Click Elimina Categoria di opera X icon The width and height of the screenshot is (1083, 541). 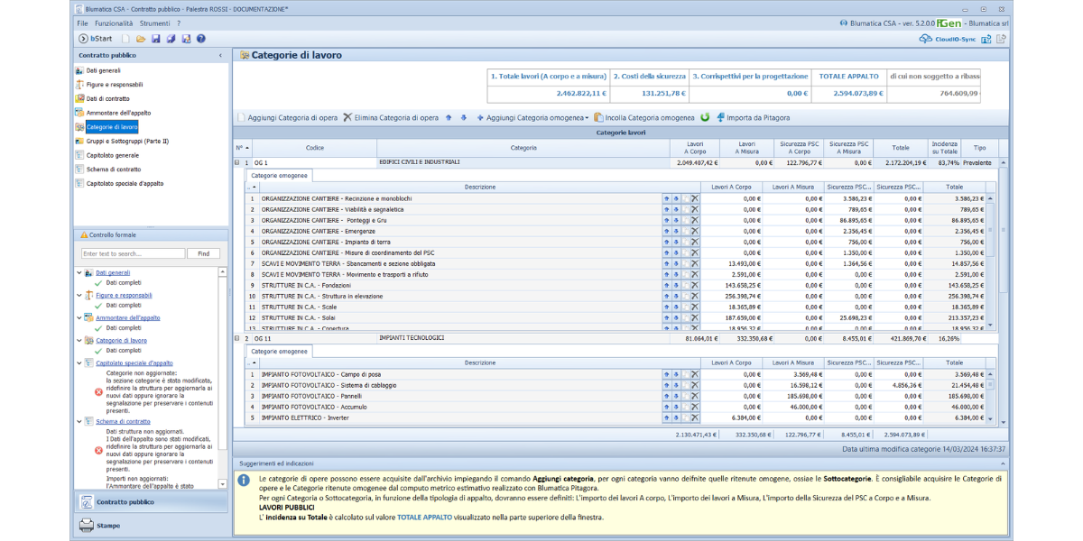(347, 117)
